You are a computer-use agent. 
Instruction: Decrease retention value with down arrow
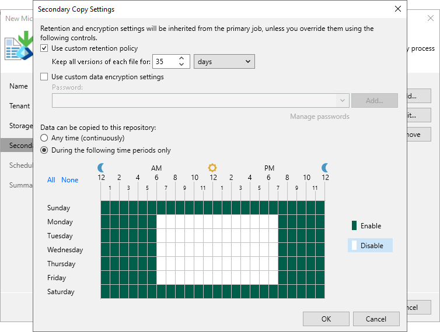tap(181, 65)
